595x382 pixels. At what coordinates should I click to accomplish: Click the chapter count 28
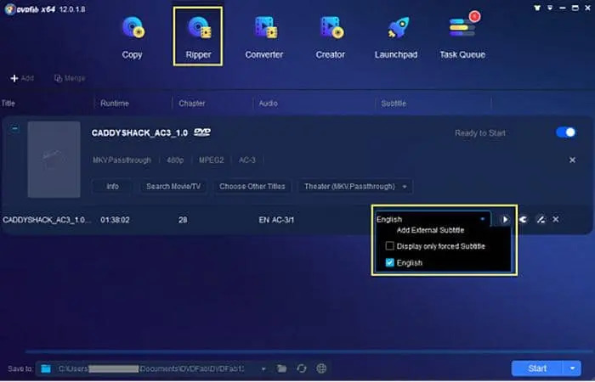coord(183,220)
